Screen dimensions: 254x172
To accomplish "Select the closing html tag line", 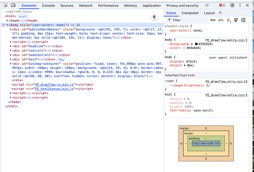I will [x=11, y=106].
